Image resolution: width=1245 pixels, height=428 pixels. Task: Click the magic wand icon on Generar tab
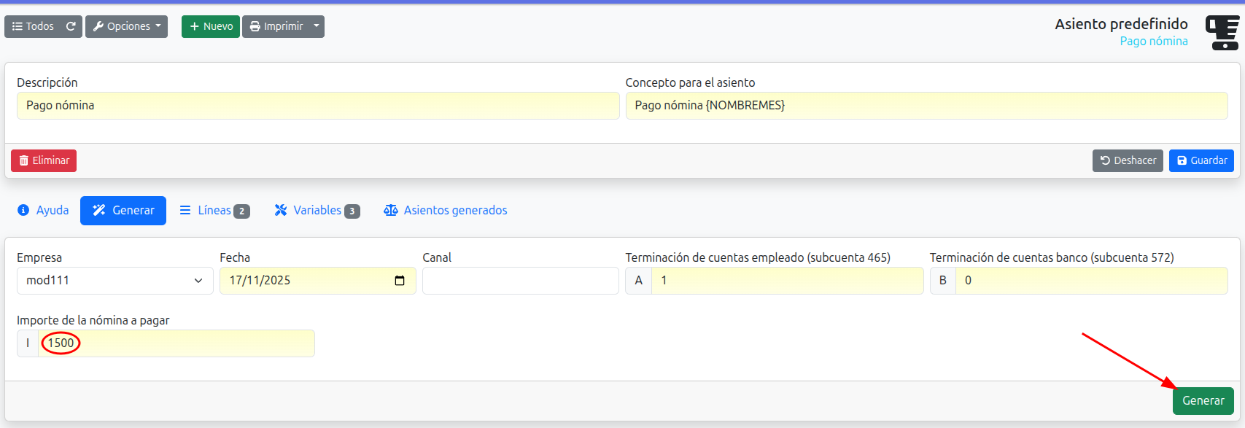pos(99,211)
